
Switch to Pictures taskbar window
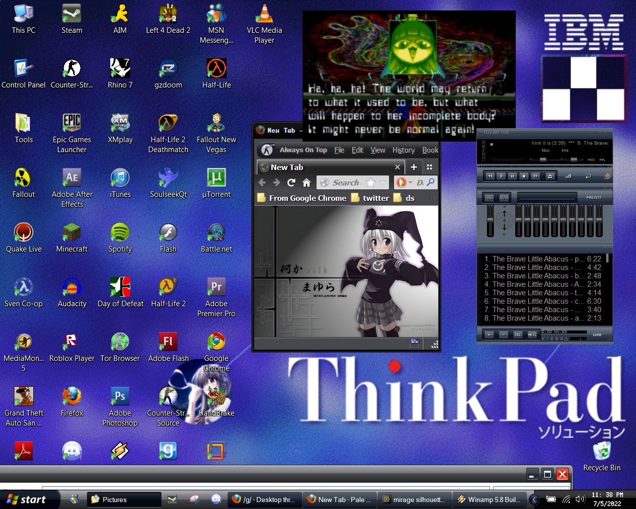(124, 500)
